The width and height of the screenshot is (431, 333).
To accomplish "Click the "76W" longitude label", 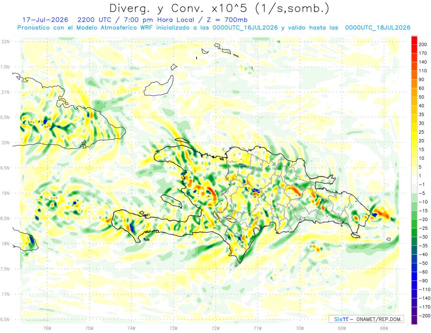I will coord(47,329).
